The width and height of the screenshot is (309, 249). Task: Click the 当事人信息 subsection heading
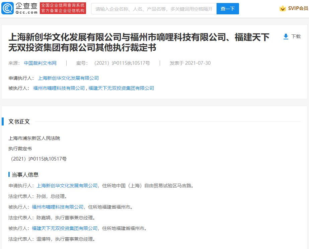click(25, 175)
